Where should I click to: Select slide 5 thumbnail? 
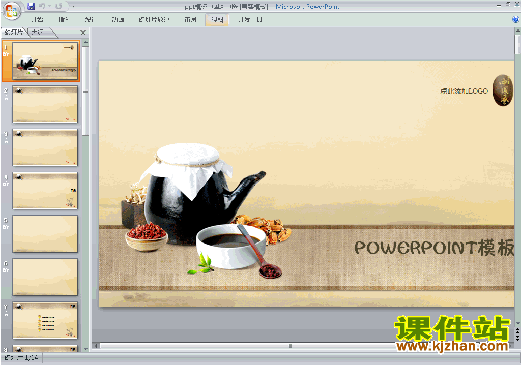tap(45, 234)
